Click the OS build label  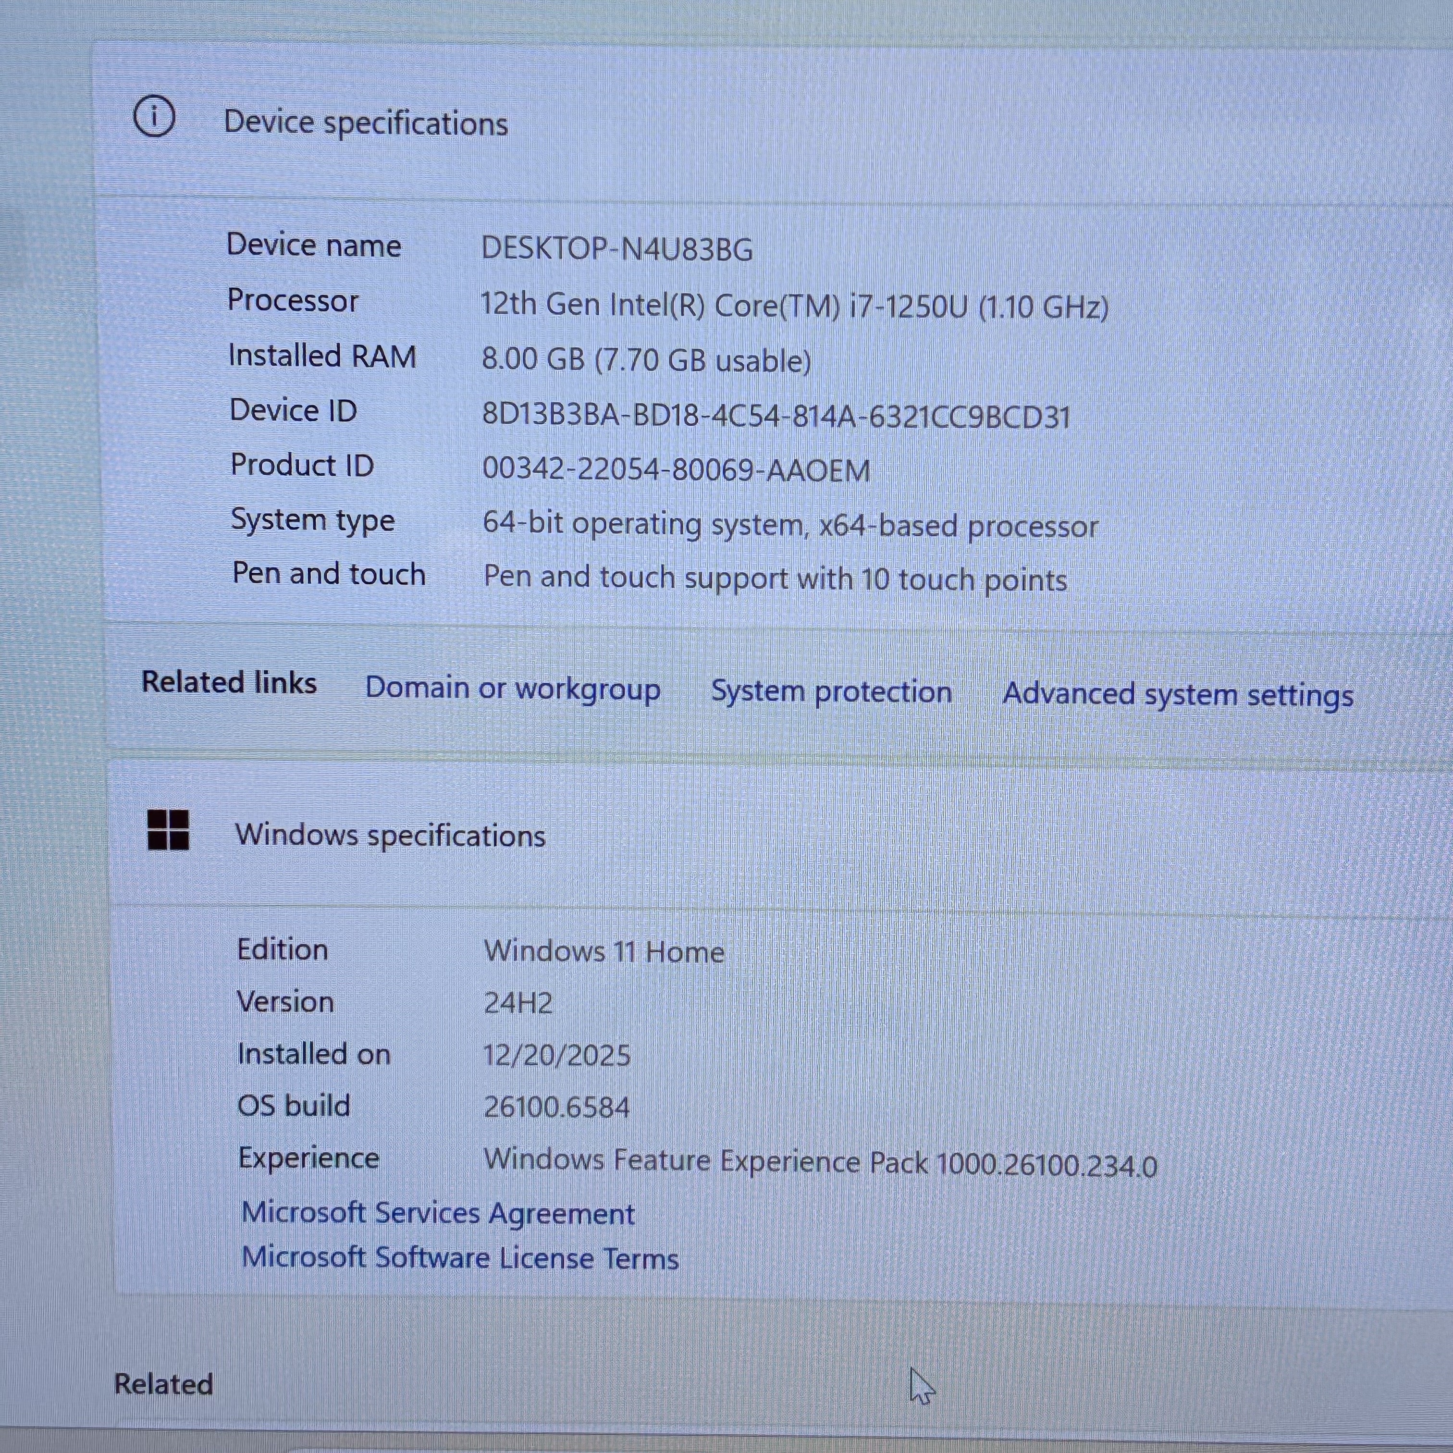293,1106
